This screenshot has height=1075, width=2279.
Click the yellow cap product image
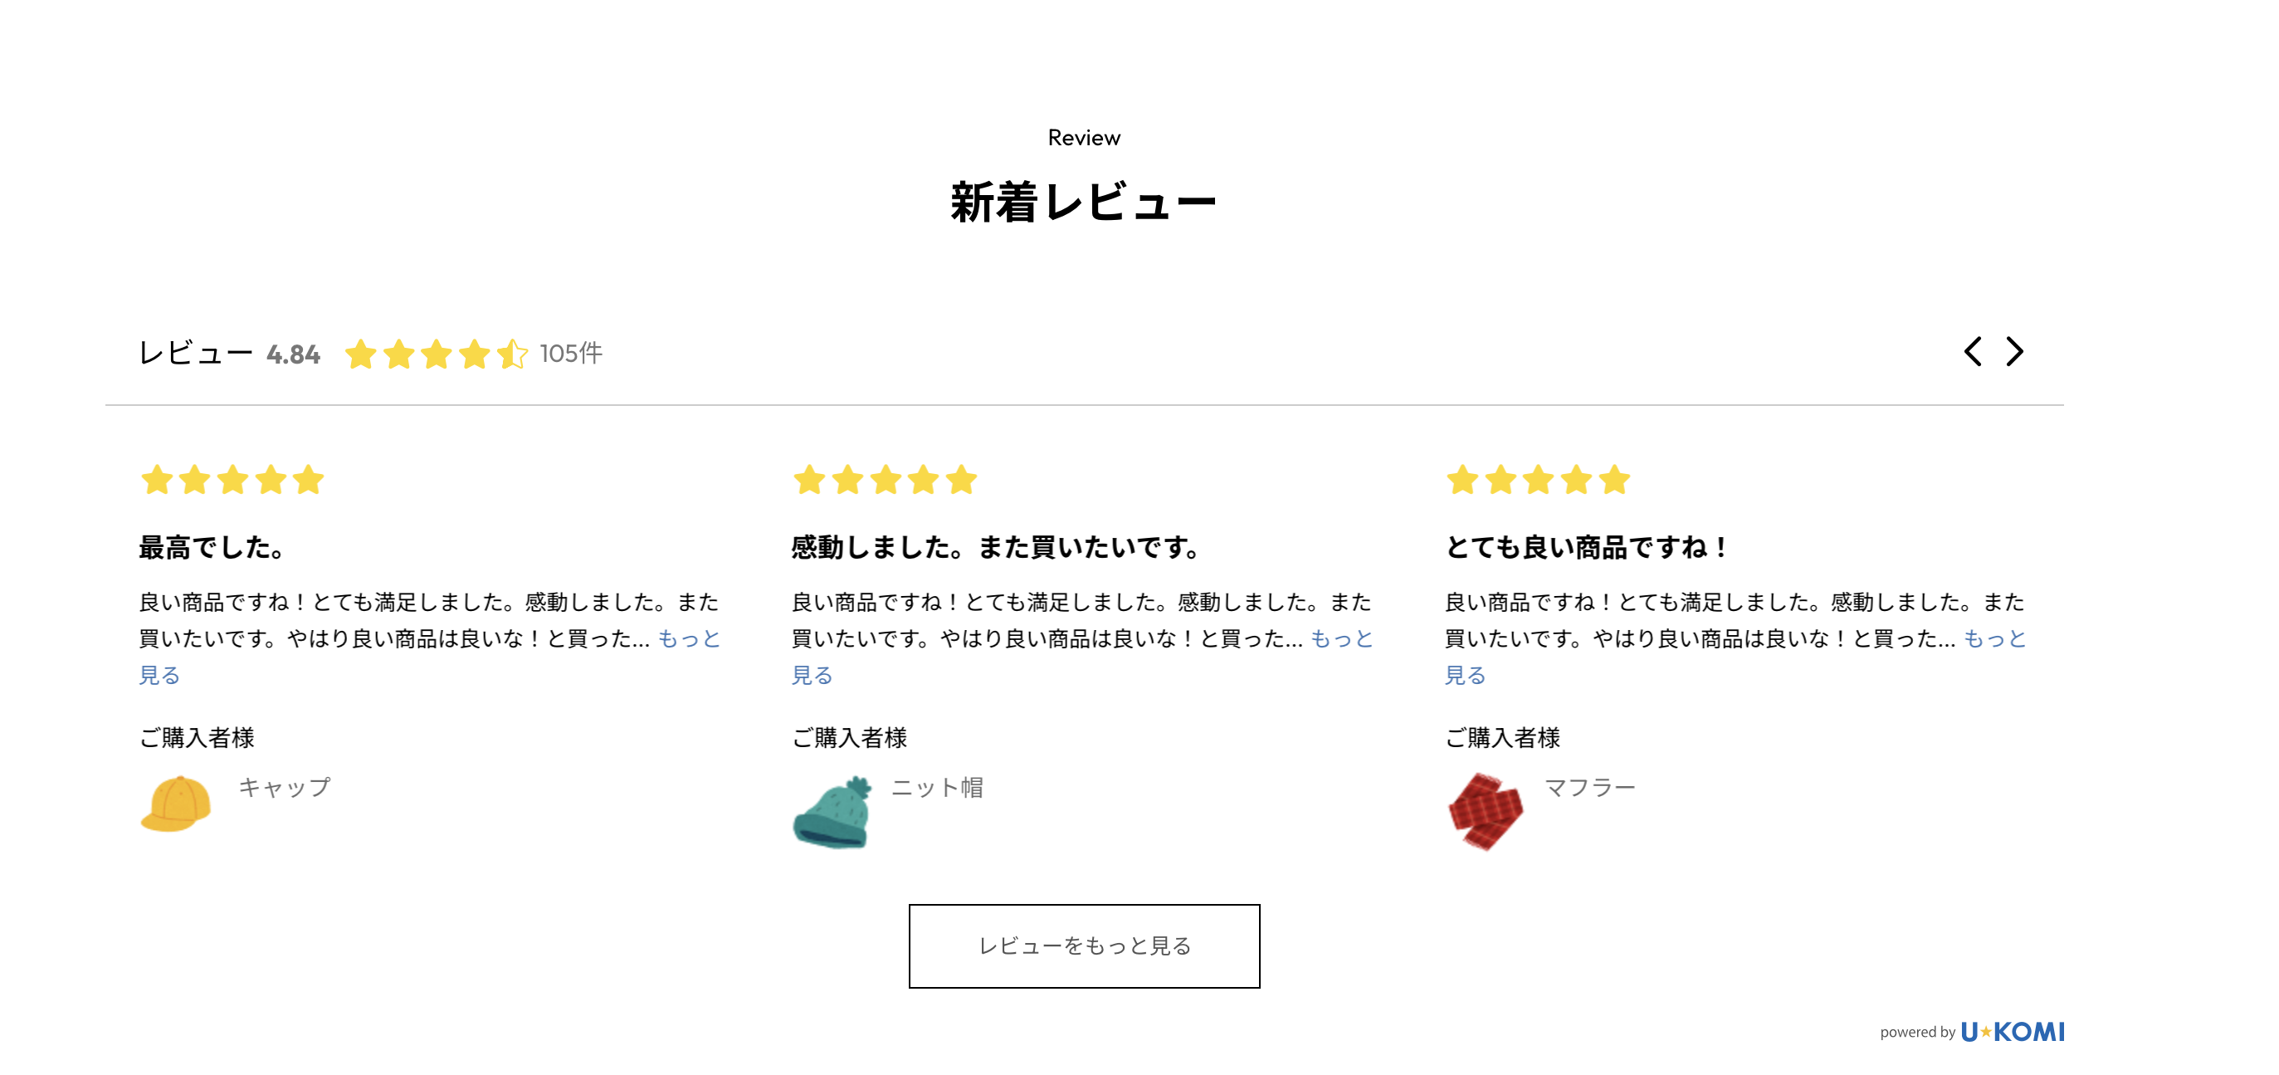point(176,804)
